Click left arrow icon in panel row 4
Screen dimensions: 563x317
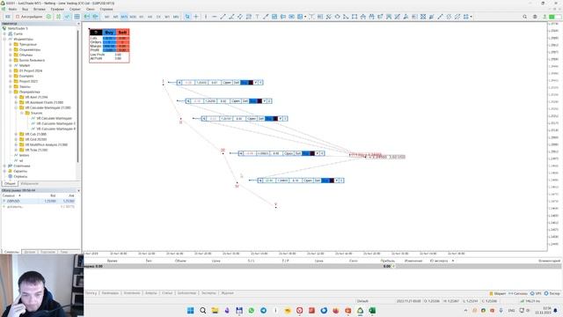(x=241, y=153)
